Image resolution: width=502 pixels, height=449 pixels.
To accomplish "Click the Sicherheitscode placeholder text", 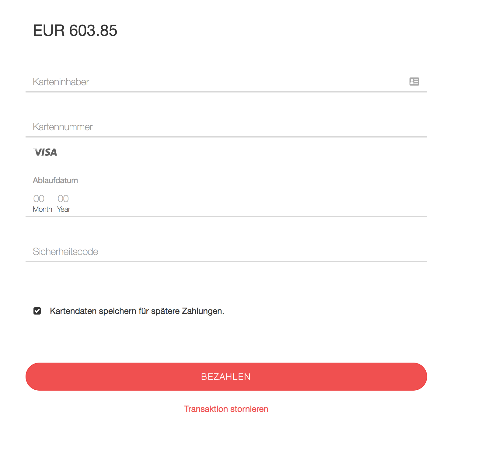I will [65, 252].
